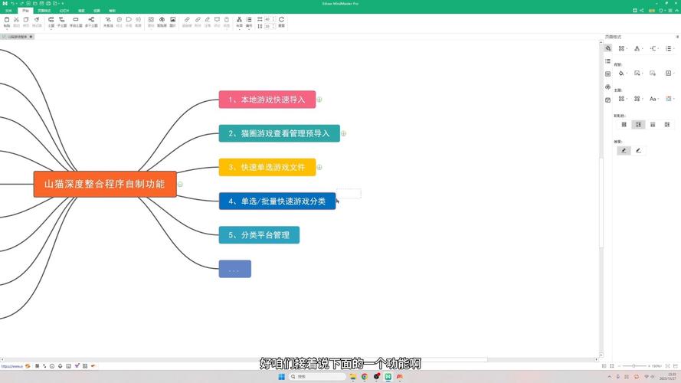Click the Paste icon in the ribbon
681x383 pixels.
[x=7, y=20]
